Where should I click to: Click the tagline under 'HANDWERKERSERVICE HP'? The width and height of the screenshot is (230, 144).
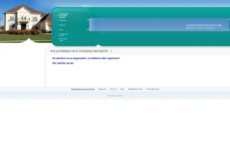click(200, 28)
